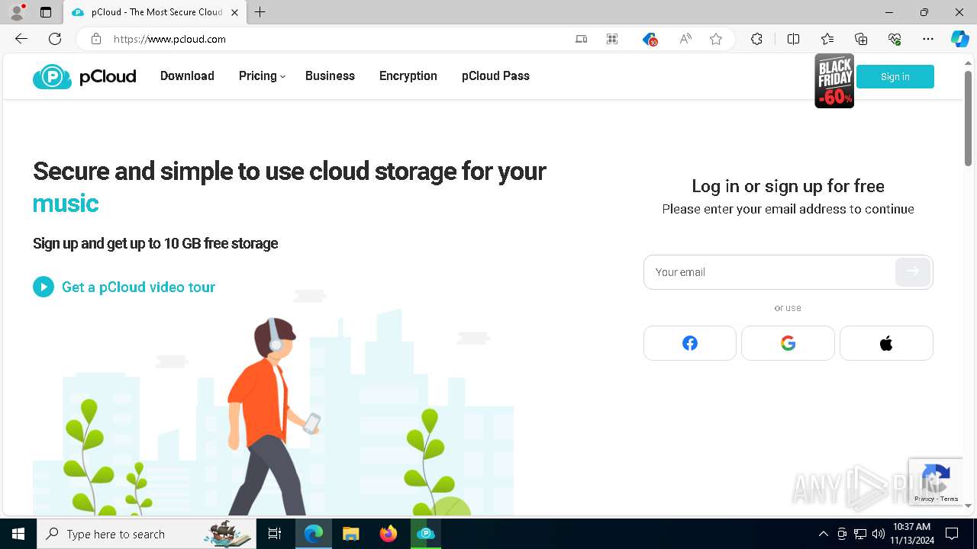The height and width of the screenshot is (549, 977).
Task: Open the shopping coupons icon with badge
Action: pyautogui.click(x=650, y=39)
